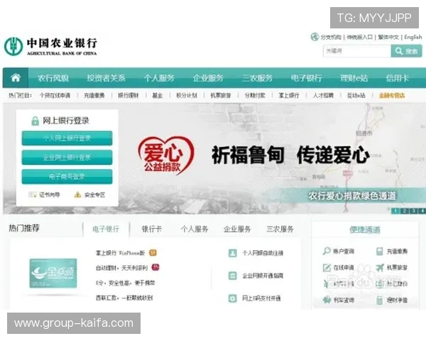The image size is (426, 341).
Task: Open the 电子银行 navigation menu
Action: point(307,78)
